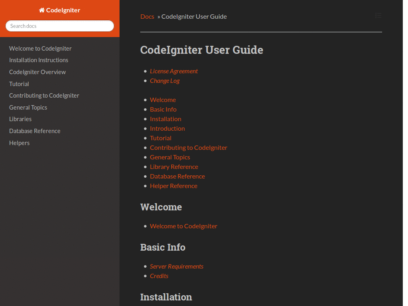Click the CodeIgniter title text in header
The width and height of the screenshot is (408, 306).
pyautogui.click(x=63, y=10)
